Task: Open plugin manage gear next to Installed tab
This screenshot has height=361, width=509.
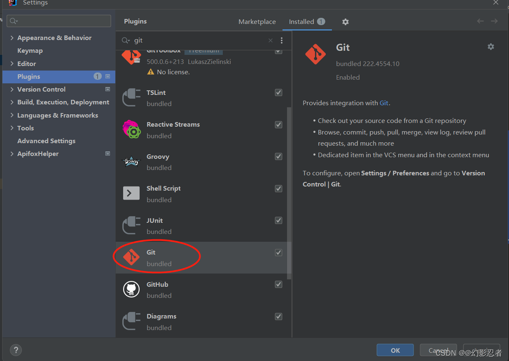Action: pos(346,22)
